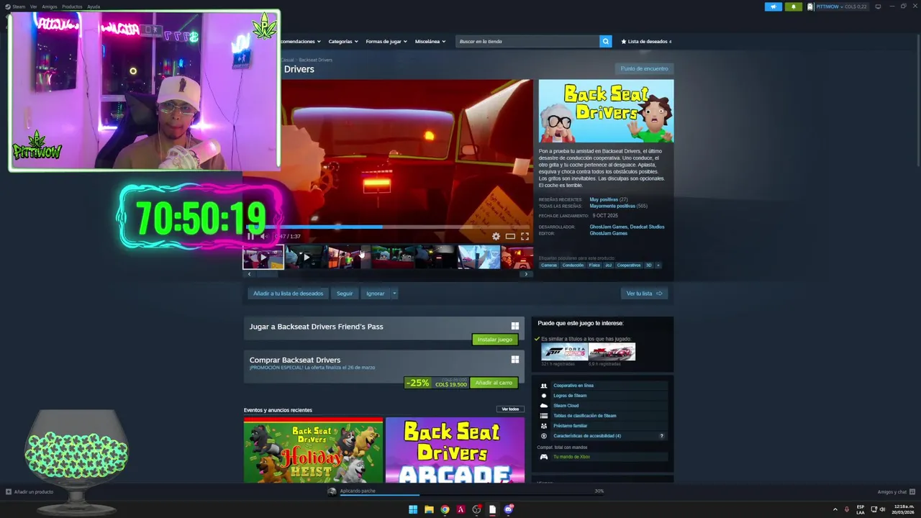Click right arrow of thumbnail strip
Screen dimensions: 921x518
(526, 274)
